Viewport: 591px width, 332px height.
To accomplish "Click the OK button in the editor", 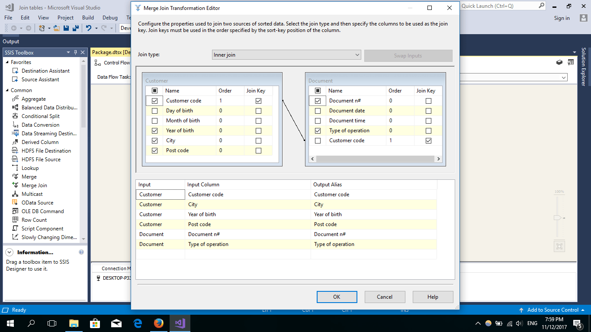I will tap(337, 297).
